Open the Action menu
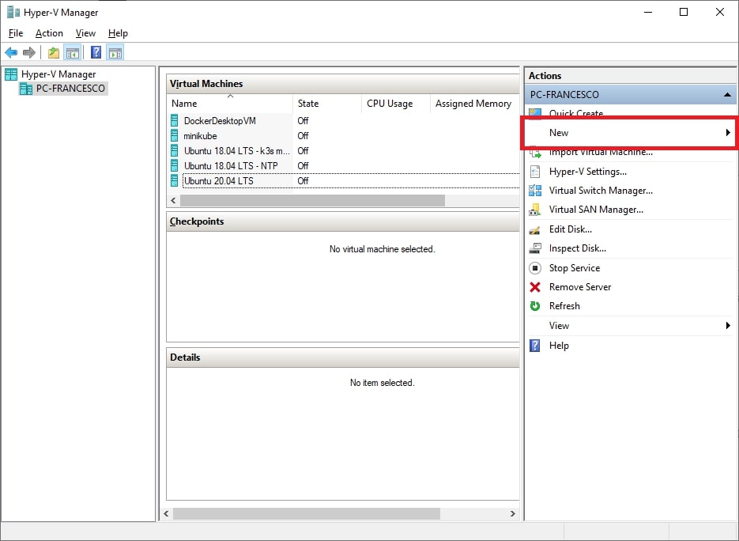The height and width of the screenshot is (541, 739). (49, 33)
